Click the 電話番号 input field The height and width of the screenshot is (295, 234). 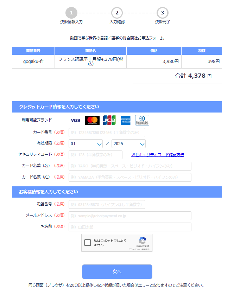[107, 205]
